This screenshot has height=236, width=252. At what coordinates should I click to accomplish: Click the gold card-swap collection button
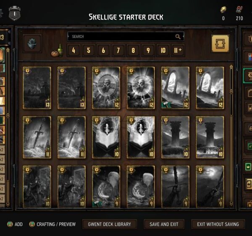coord(220,44)
